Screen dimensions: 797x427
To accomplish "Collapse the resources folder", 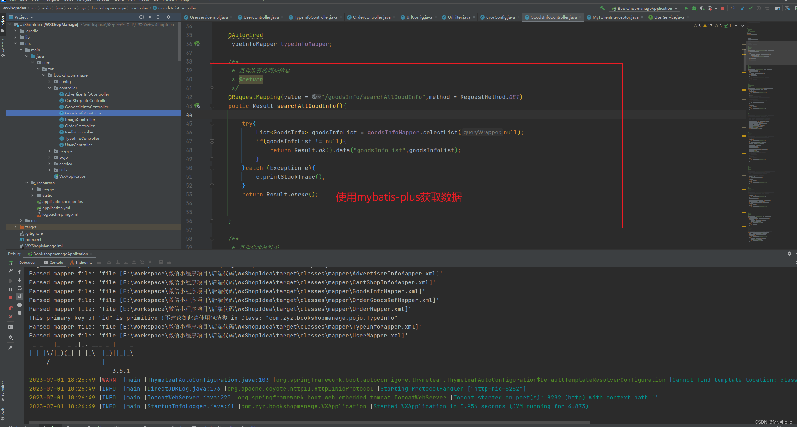I will 27,183.
